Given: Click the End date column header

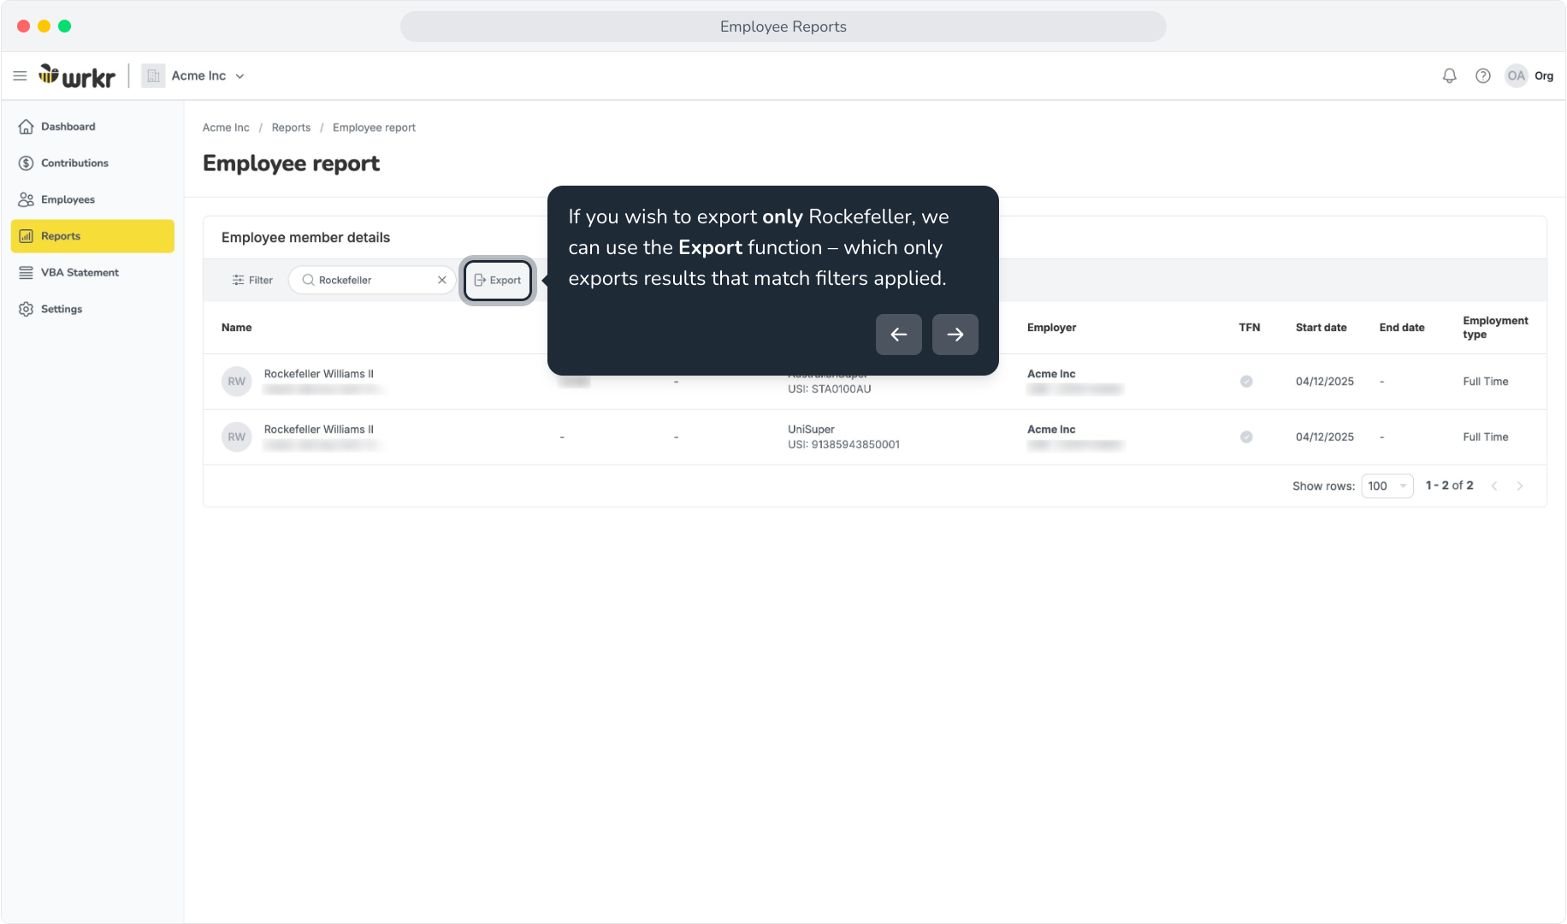Looking at the screenshot, I should pyautogui.click(x=1402, y=328).
